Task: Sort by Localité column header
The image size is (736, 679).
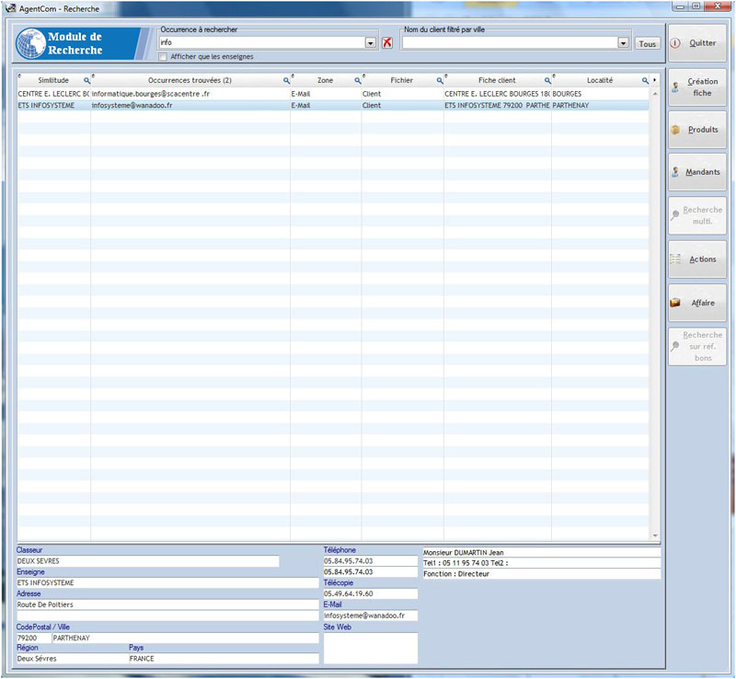Action: [600, 80]
